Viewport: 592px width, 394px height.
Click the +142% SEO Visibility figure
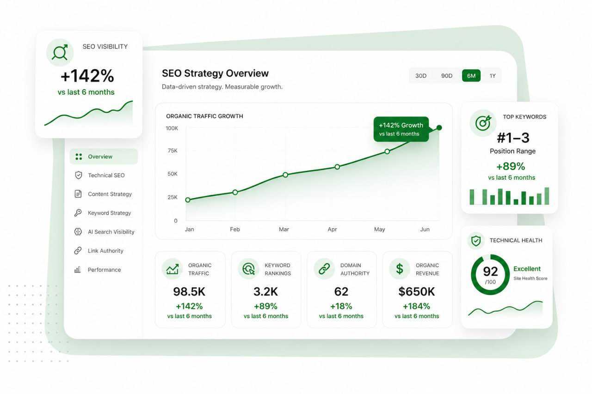pos(87,76)
